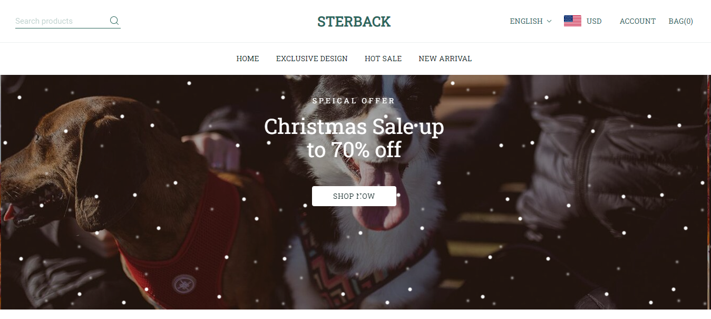Screen dimensions: 711x319
Task: Go to the HOME menu item
Action: [x=248, y=59]
